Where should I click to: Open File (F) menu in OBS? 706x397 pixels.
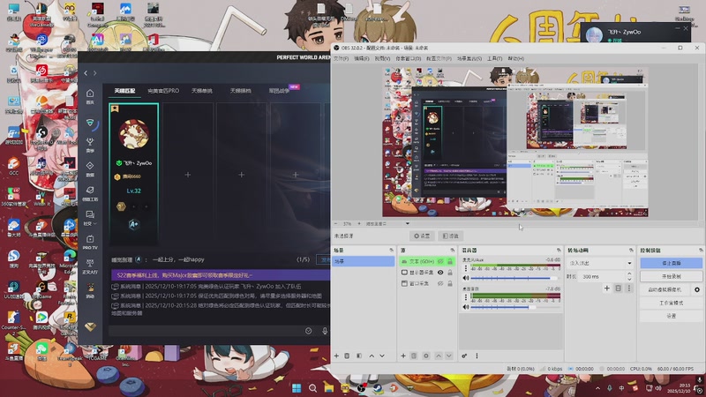pos(341,58)
